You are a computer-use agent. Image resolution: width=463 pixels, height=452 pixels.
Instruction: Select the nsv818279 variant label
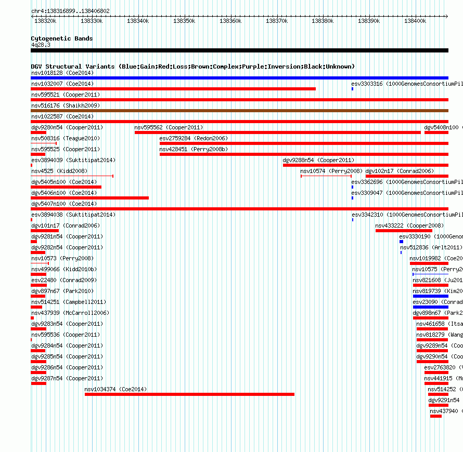440,335
